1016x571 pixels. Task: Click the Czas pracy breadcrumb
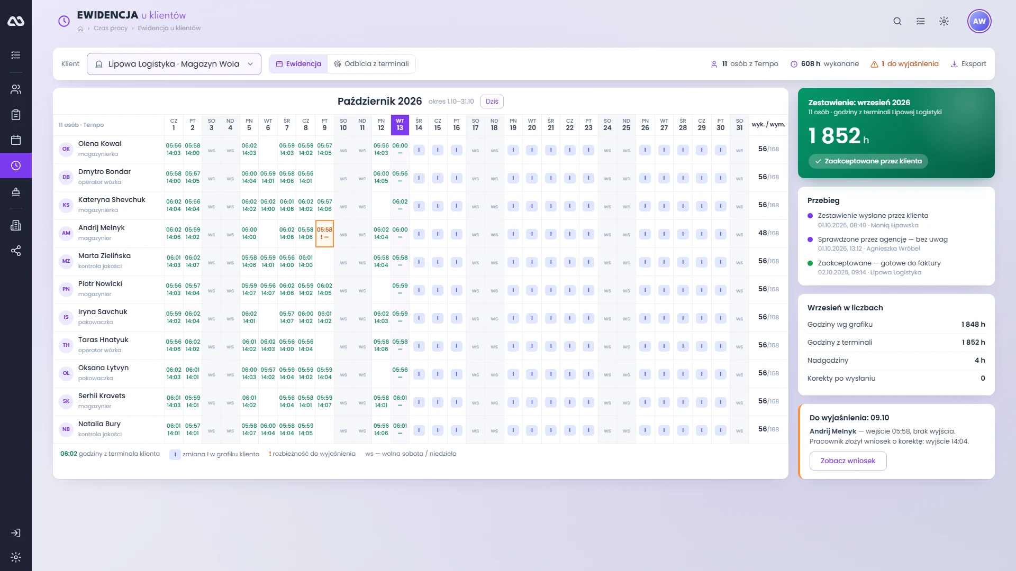111,29
